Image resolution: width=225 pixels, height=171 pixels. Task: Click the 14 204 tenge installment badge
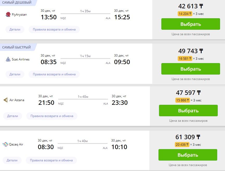(185, 14)
